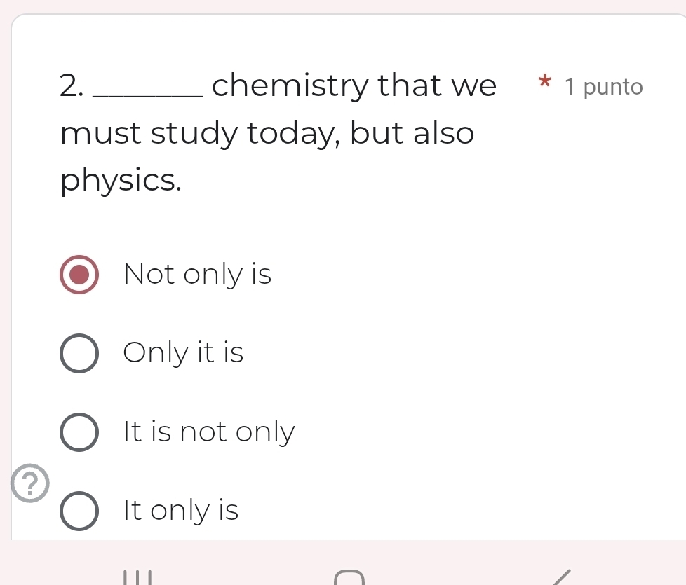Click empty space right of 'It only is'

(x=456, y=511)
